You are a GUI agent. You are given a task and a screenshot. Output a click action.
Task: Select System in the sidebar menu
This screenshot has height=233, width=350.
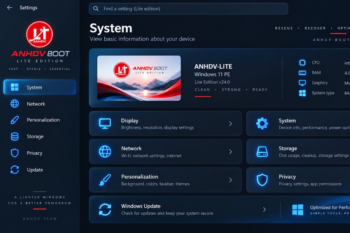click(x=40, y=87)
